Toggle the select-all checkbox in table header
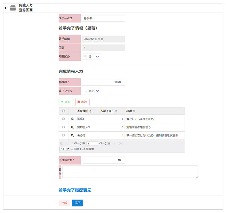The height and width of the screenshot is (213, 226). tap(63, 111)
